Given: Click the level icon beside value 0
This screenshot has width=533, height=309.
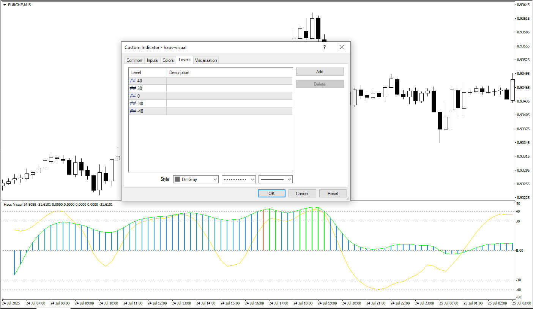Looking at the screenshot, I should pyautogui.click(x=133, y=96).
